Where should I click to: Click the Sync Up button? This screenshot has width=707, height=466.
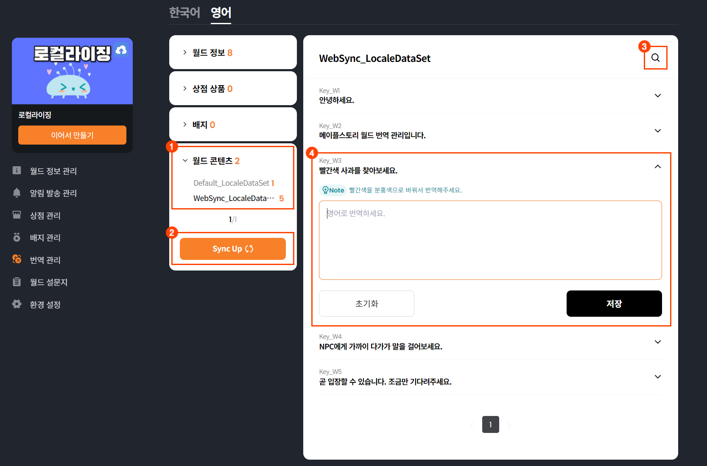(232, 249)
